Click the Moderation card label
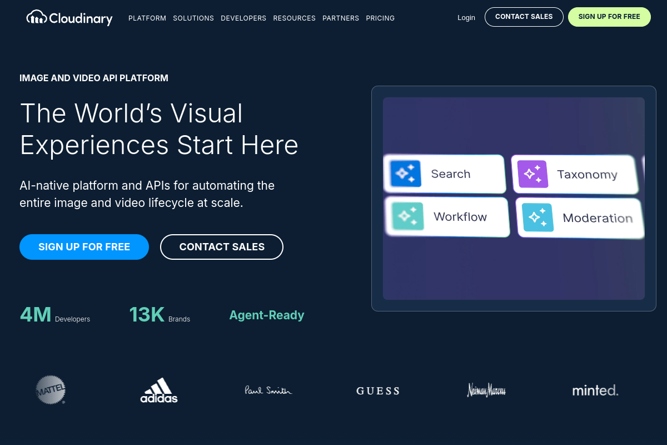The width and height of the screenshot is (667, 445). [x=598, y=218]
